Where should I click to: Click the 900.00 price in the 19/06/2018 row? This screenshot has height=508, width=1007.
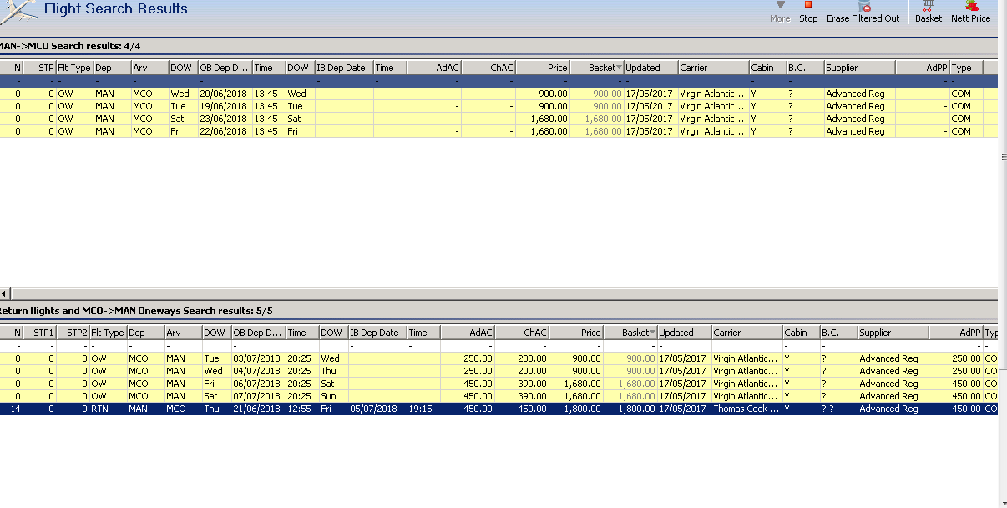click(543, 106)
